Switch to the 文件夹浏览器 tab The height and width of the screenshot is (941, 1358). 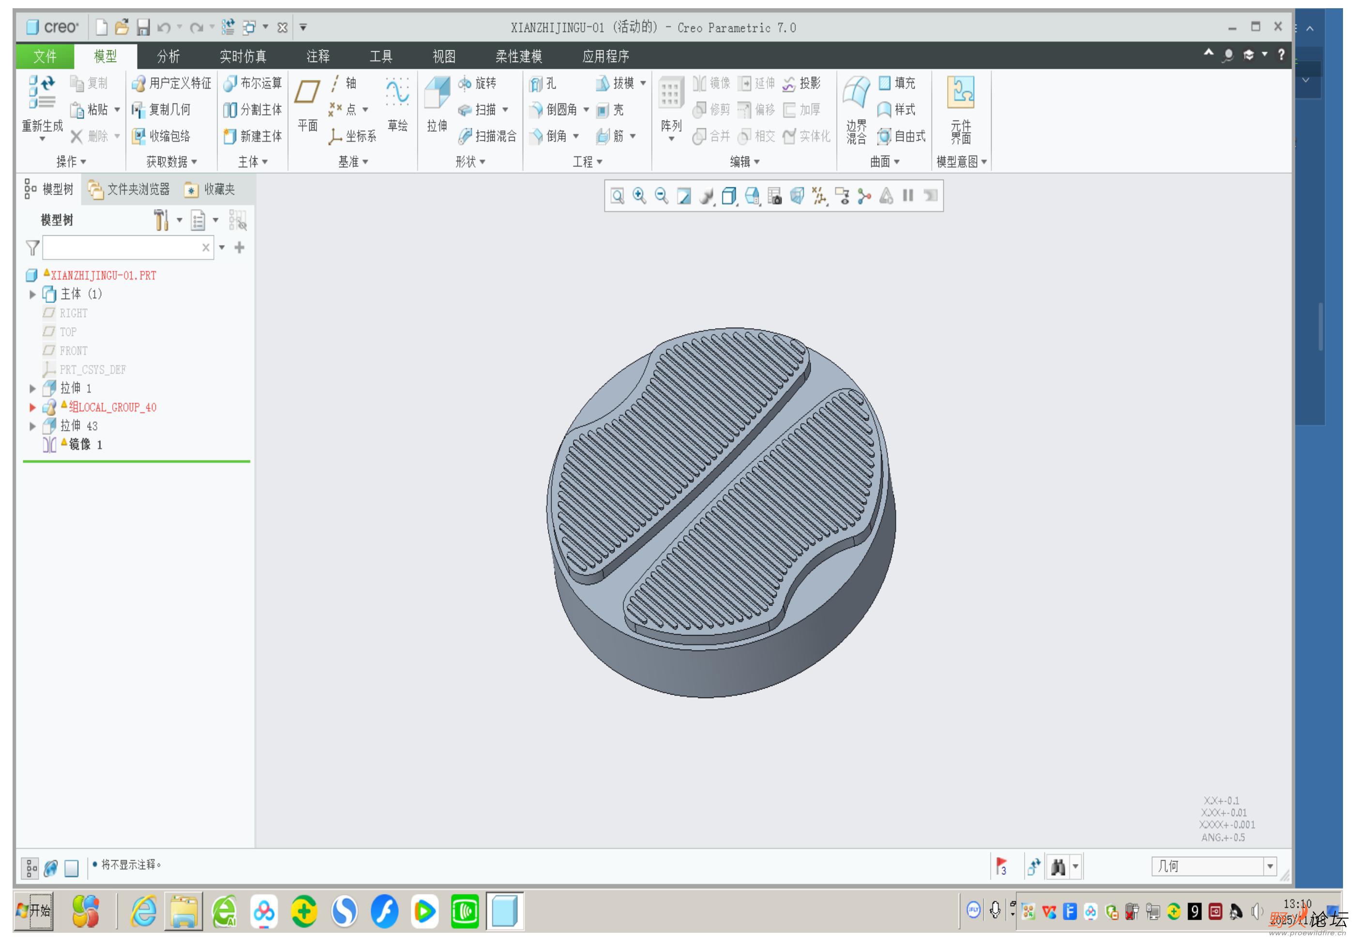coord(129,189)
